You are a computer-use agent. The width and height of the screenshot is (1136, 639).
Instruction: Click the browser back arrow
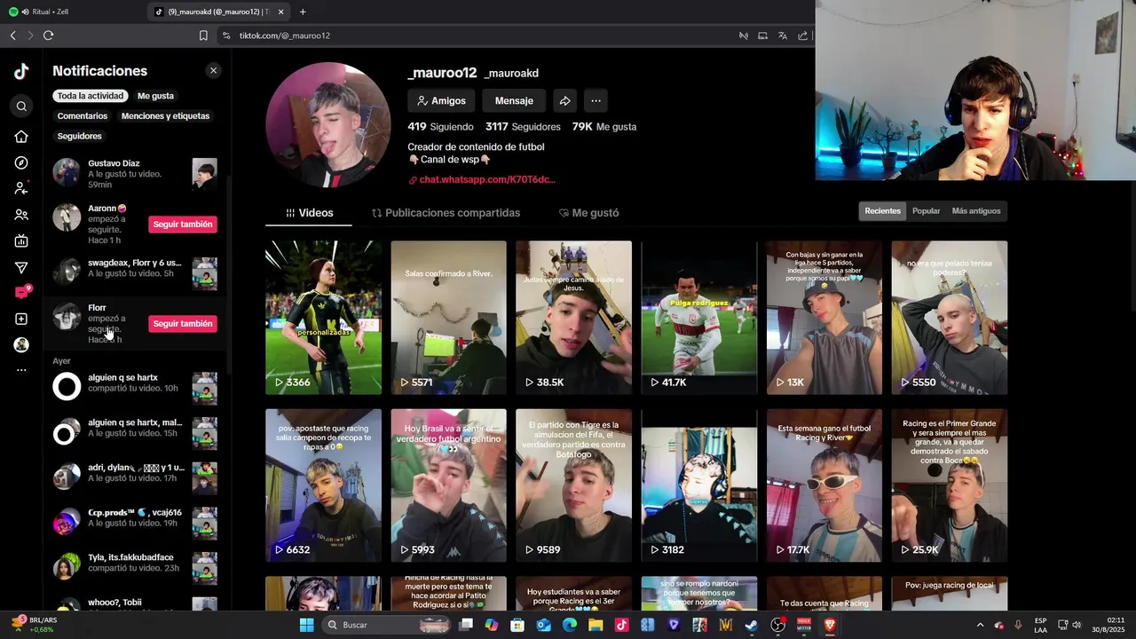(12, 35)
